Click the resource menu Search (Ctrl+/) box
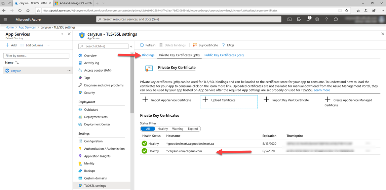The height and width of the screenshot is (190, 386). (103, 46)
